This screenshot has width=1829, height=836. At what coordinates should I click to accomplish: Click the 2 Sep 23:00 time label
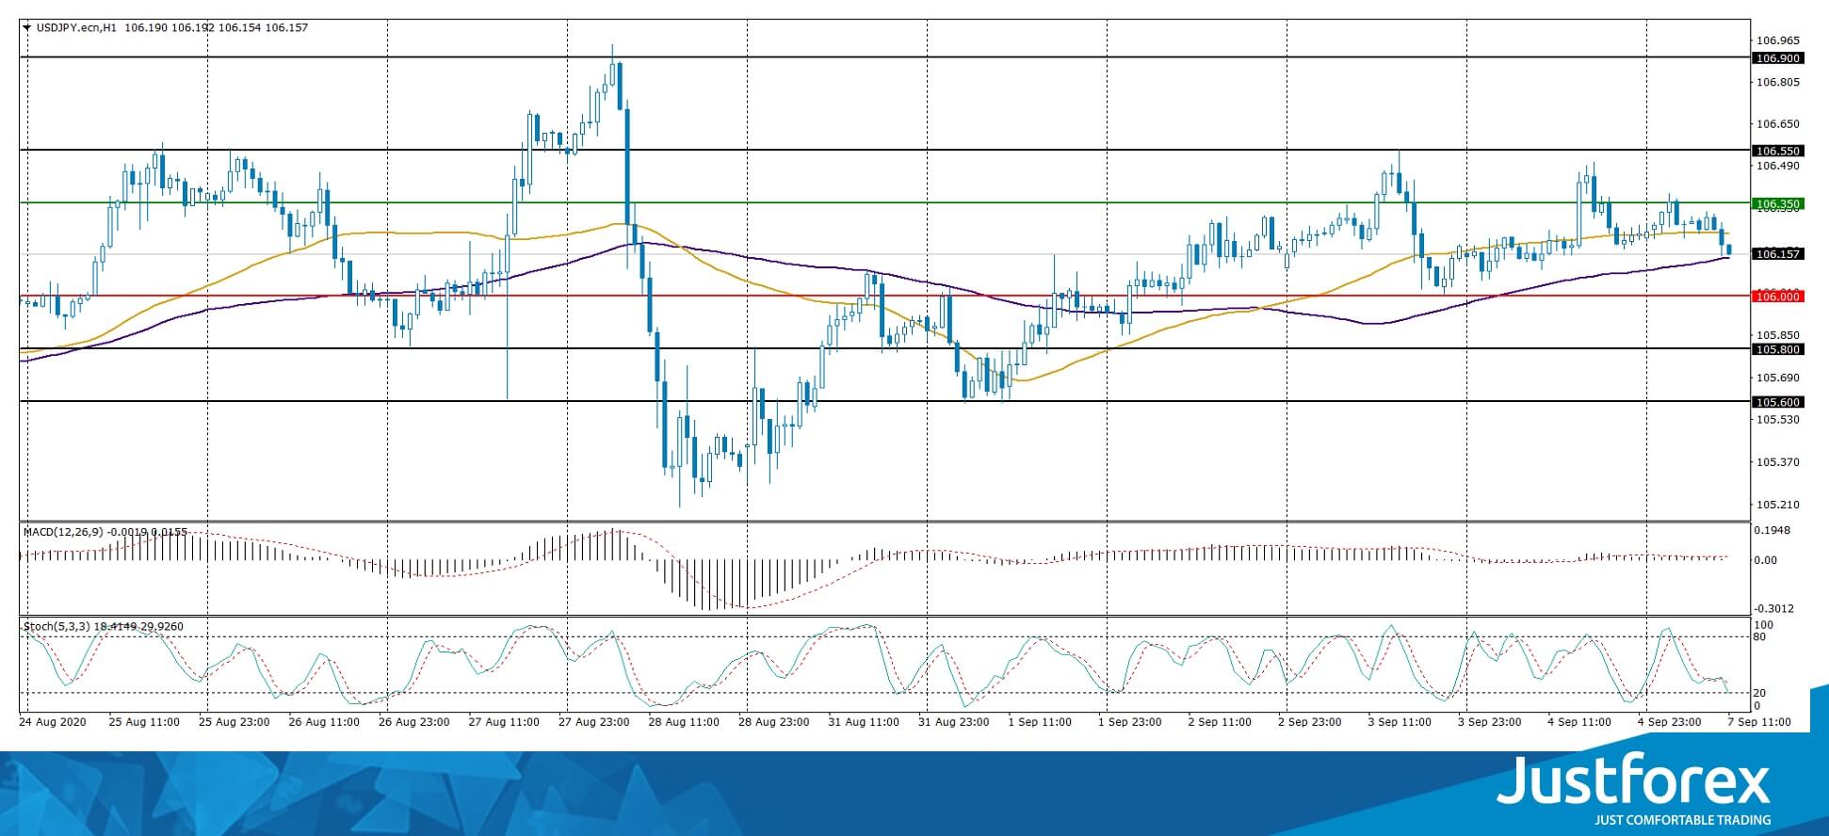pos(1310,722)
